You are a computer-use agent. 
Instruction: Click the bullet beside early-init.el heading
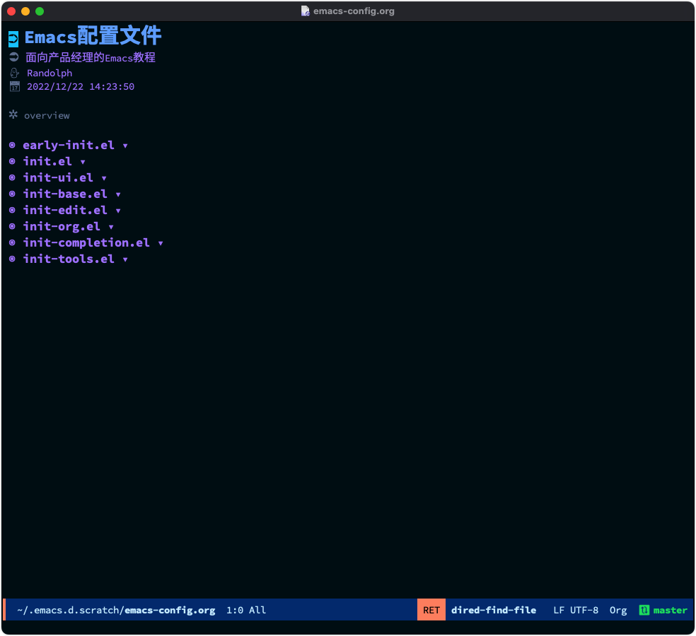pyautogui.click(x=13, y=145)
